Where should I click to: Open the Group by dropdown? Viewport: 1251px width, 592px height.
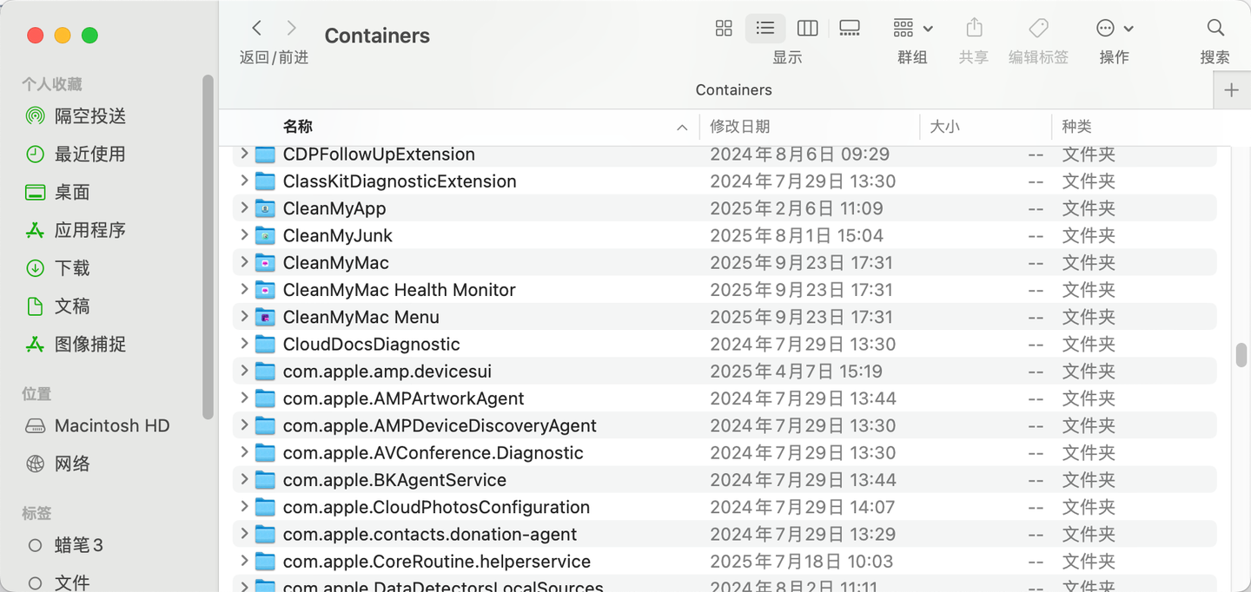coord(913,29)
